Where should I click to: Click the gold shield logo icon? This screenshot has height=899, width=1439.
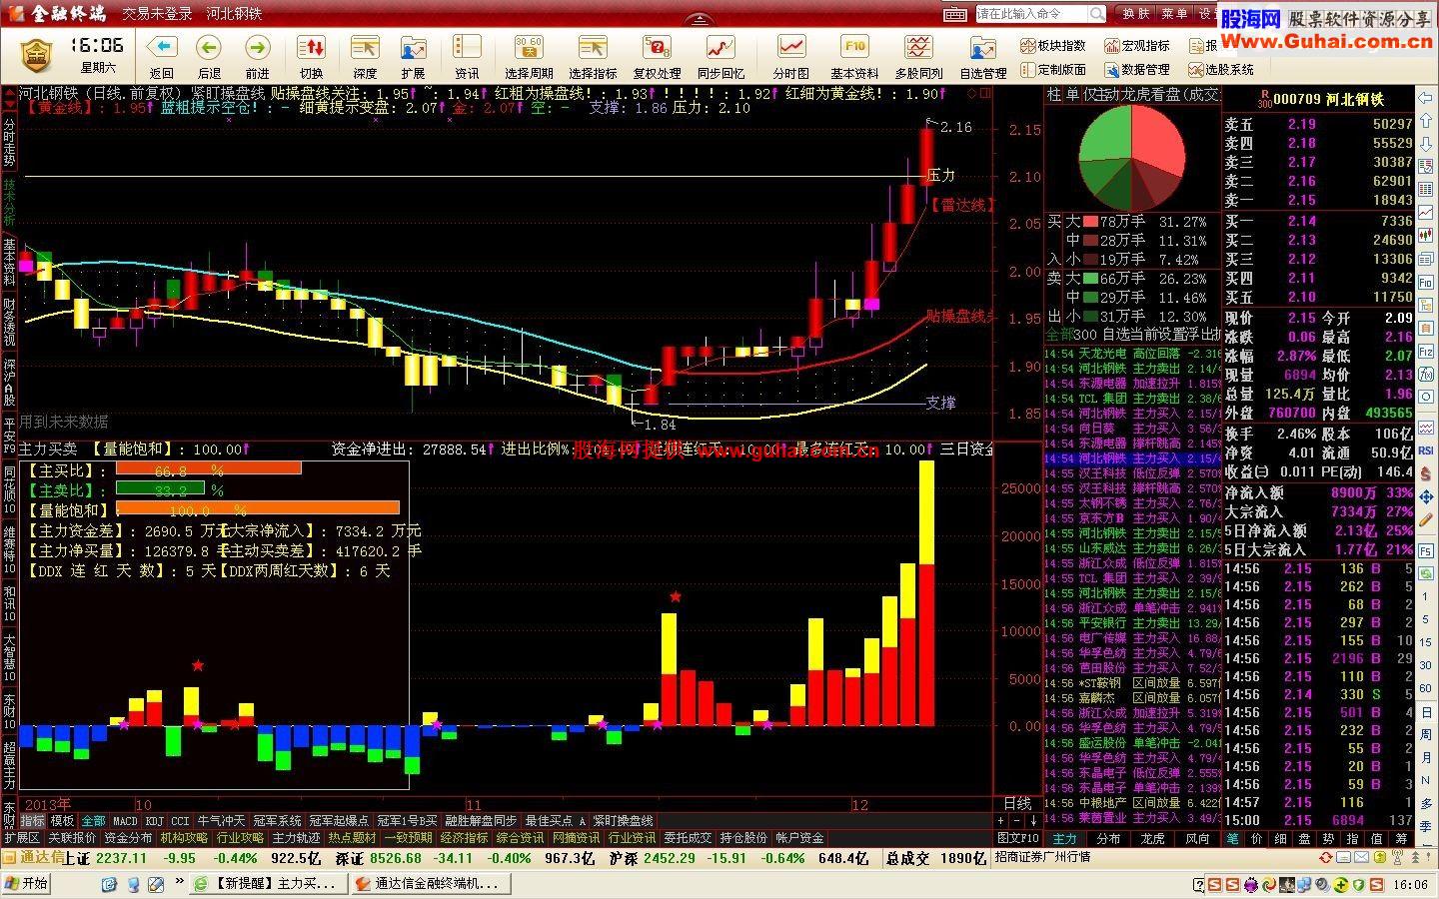[37, 56]
